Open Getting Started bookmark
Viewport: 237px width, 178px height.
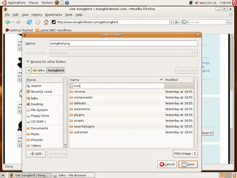point(19,30)
